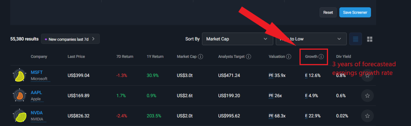The width and height of the screenshot is (411, 126).
Task: Open Sort By Market Cap dropdown
Action: pyautogui.click(x=238, y=39)
